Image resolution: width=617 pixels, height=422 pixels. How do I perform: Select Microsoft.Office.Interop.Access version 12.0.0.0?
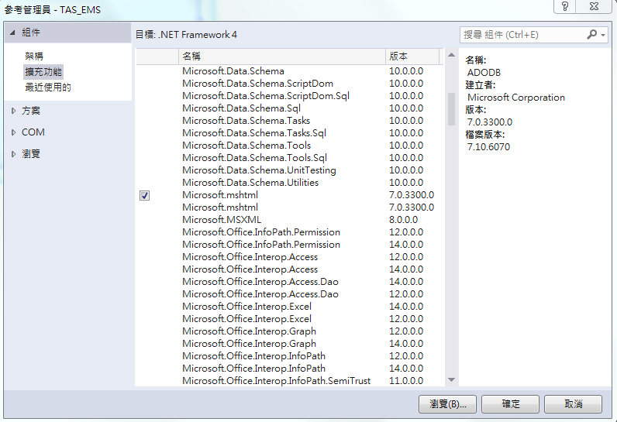[290, 257]
